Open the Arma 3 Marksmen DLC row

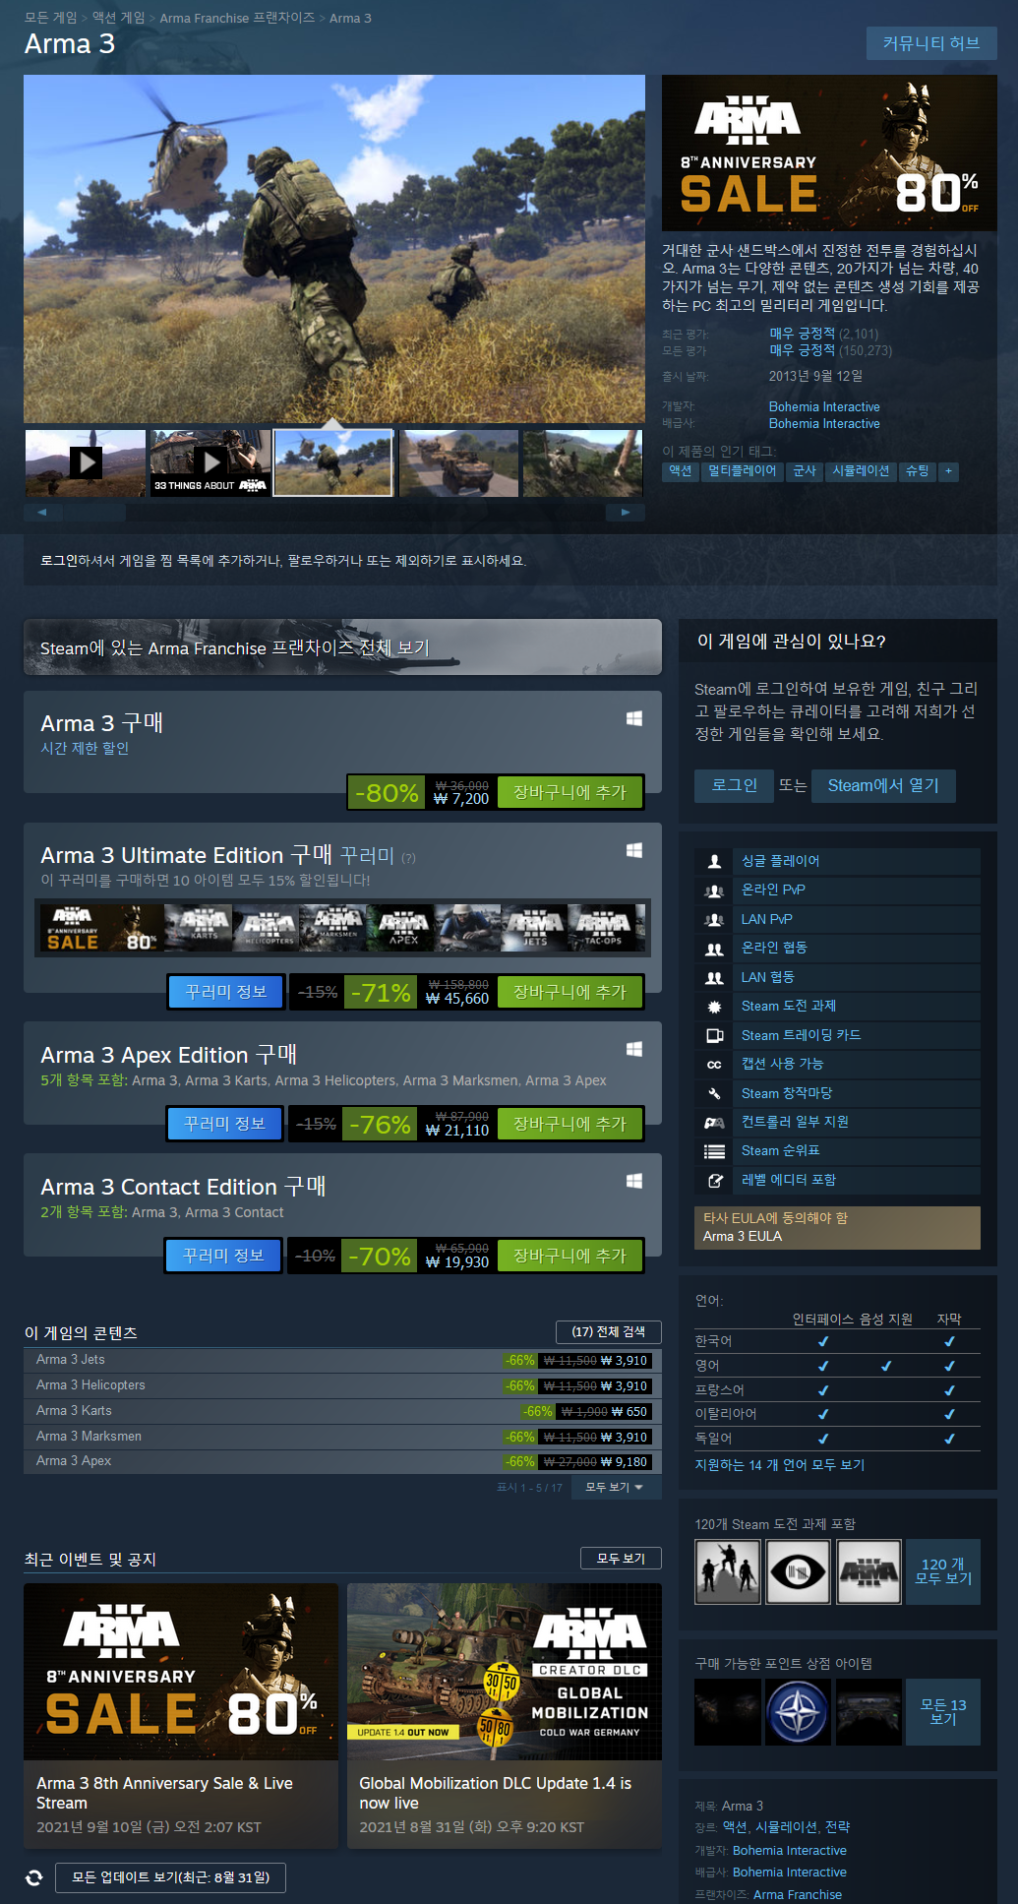pos(342,1438)
